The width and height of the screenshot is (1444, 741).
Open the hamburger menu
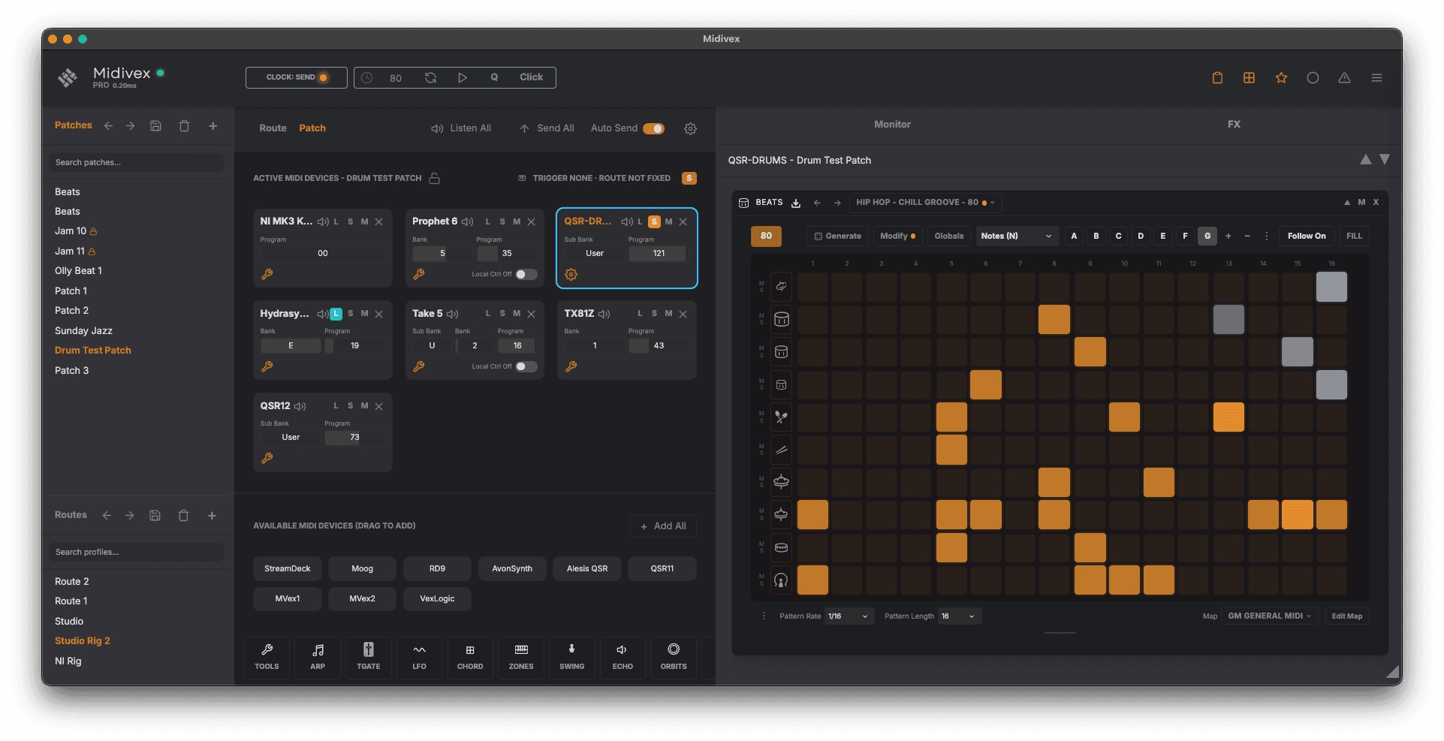1376,77
